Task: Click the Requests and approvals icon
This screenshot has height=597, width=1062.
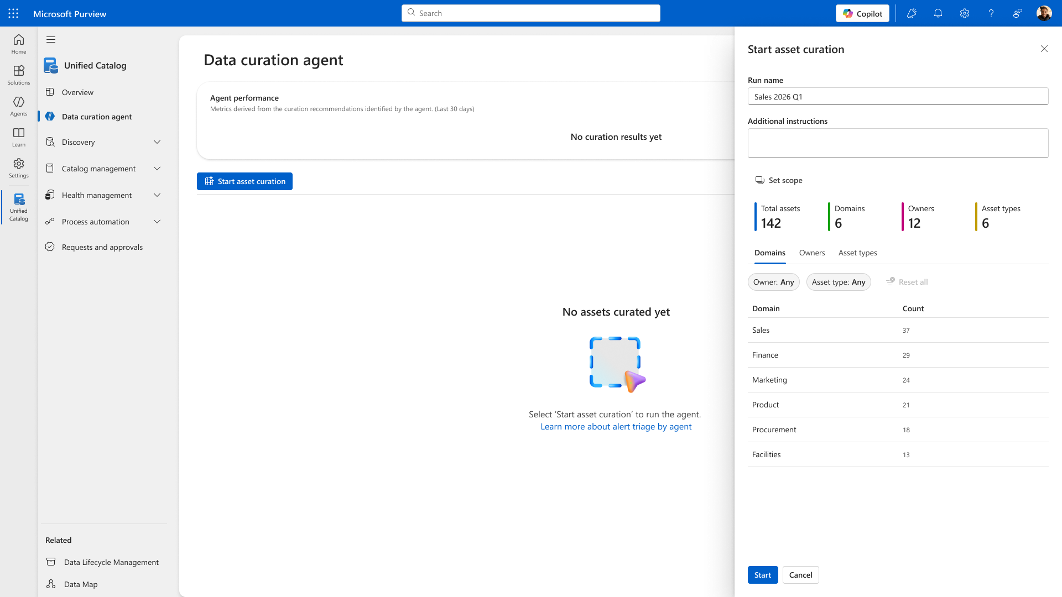Action: coord(50,247)
